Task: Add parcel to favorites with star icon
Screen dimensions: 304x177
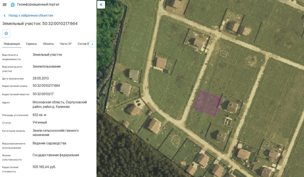Action: [x=6, y=33]
